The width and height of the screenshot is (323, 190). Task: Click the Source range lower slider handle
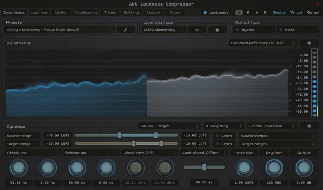tap(119, 135)
